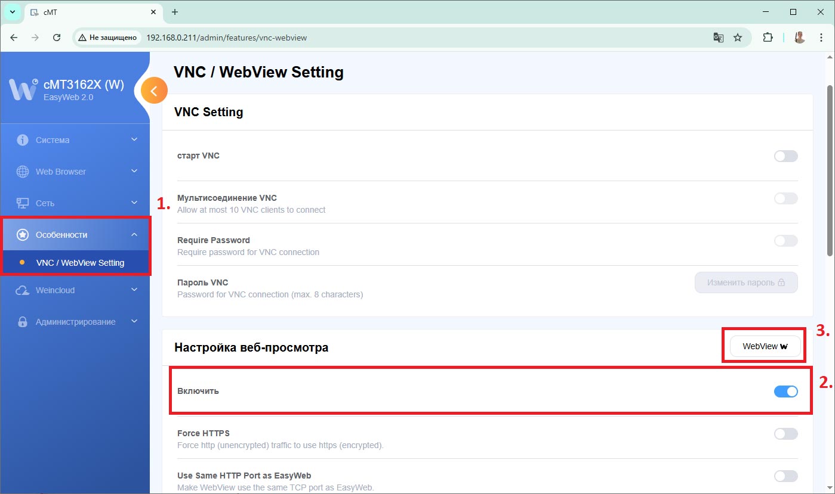Click the translate page icon in address bar
This screenshot has height=494, width=835.
coord(719,38)
